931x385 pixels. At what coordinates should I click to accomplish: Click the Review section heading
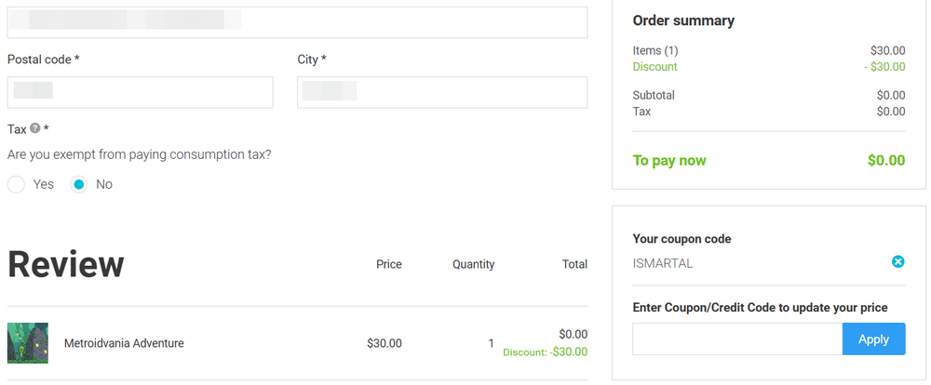(66, 264)
